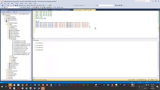Click the New Query toolbar button
This screenshot has width=160, height=90.
[x=23, y=5]
